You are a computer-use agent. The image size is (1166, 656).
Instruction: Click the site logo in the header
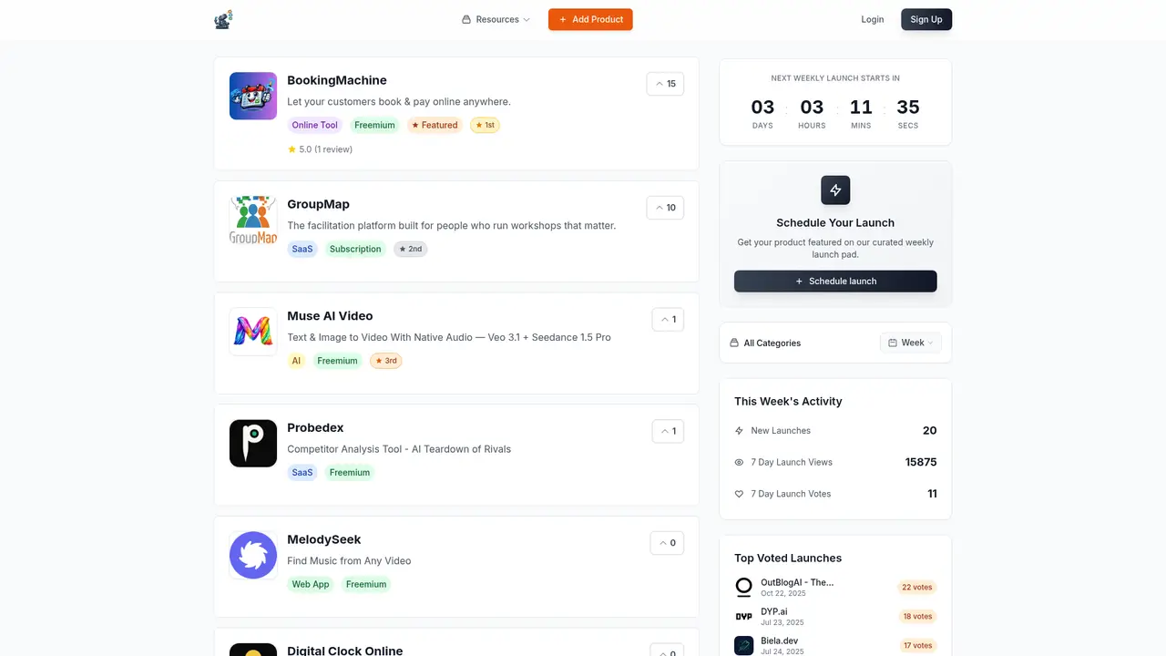tap(223, 19)
